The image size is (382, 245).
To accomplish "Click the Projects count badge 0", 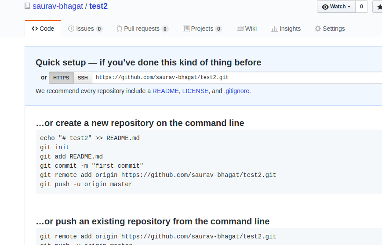I will pos(218,29).
